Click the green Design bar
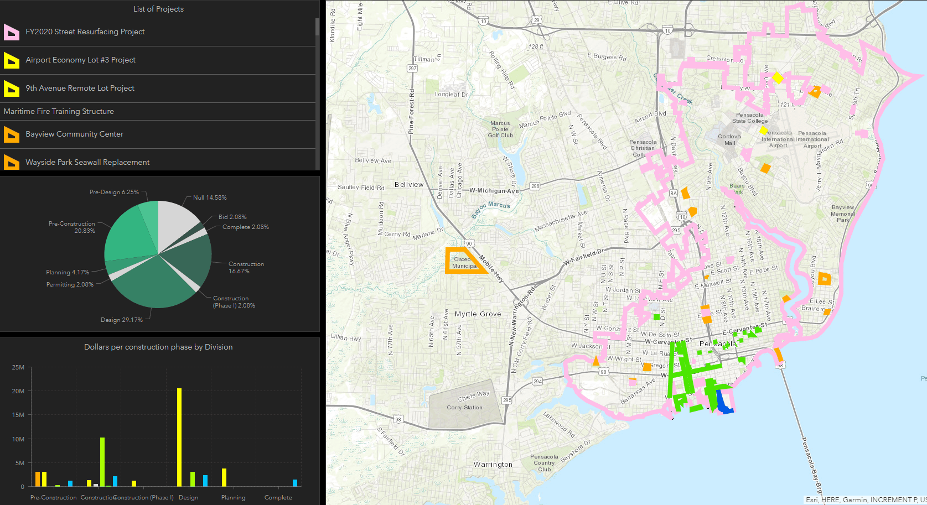 click(x=193, y=479)
